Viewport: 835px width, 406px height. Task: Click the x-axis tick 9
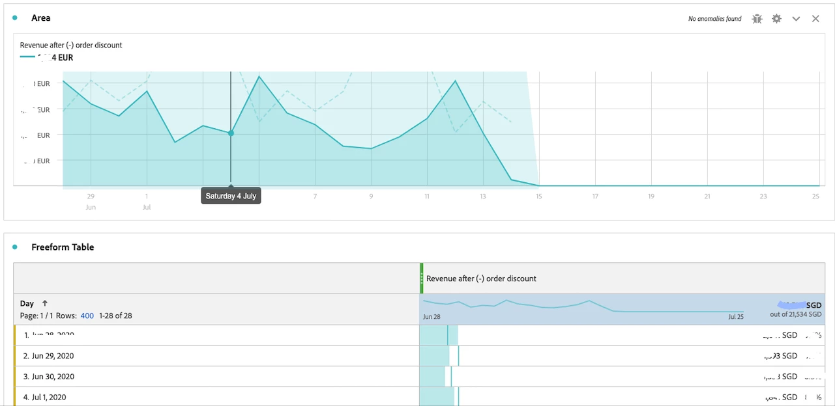[371, 196]
